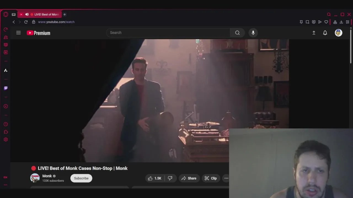353x198 pixels.
Task: Focus the www.youtube.com/watch address bar
Action: tap(56, 22)
